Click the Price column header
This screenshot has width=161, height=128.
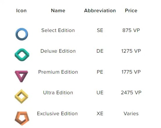131,10
